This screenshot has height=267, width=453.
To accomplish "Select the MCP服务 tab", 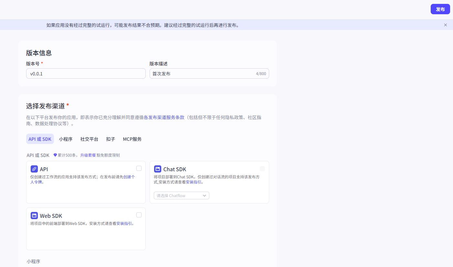I will (x=132, y=139).
